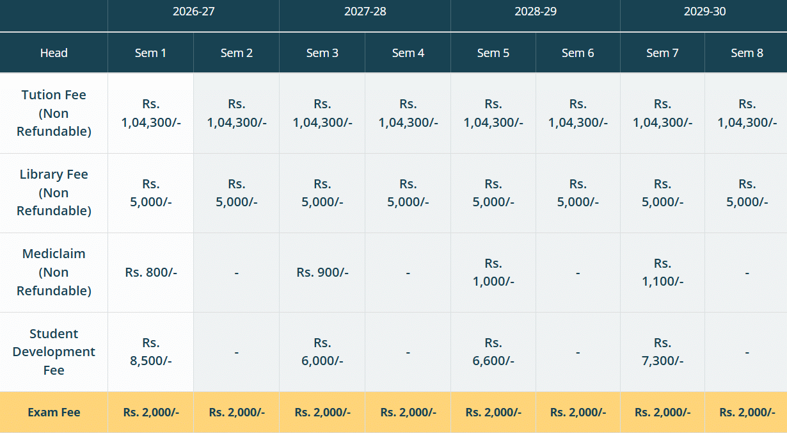Click the Rs. 800/- Mediclaim cell
This screenshot has width=787, height=433.
[151, 272]
